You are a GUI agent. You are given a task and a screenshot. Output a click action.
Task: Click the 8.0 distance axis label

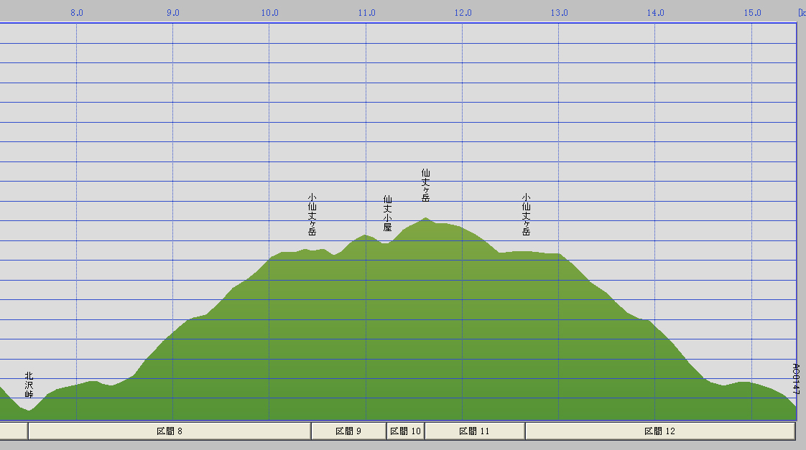click(x=77, y=12)
